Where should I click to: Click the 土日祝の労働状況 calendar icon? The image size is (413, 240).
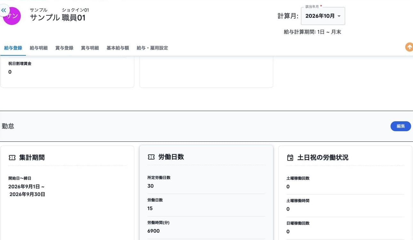pos(290,157)
